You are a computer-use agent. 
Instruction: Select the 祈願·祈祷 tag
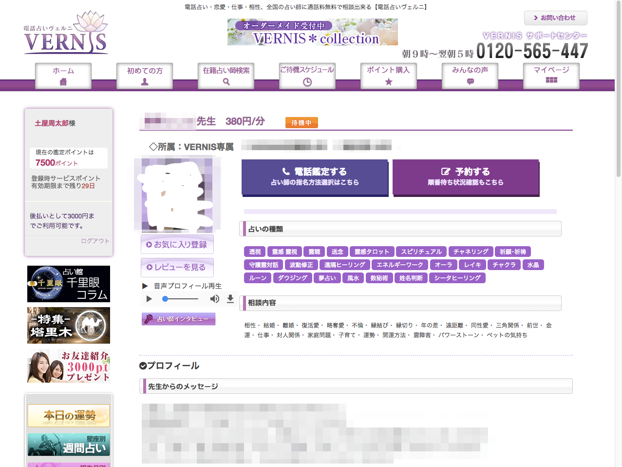point(513,252)
